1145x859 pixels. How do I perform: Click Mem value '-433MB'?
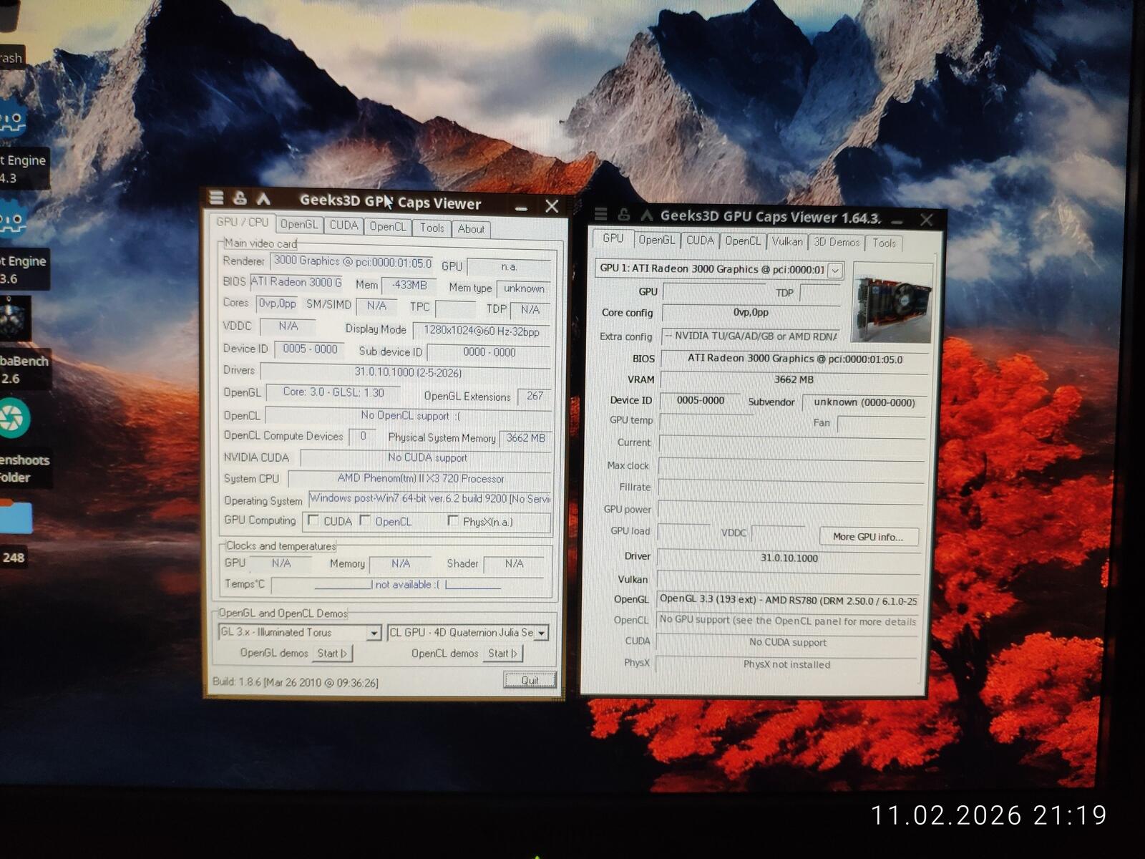pyautogui.click(x=409, y=285)
